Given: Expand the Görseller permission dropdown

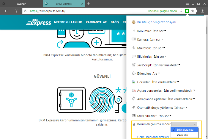Looking at the screenshot, I should [166, 82].
